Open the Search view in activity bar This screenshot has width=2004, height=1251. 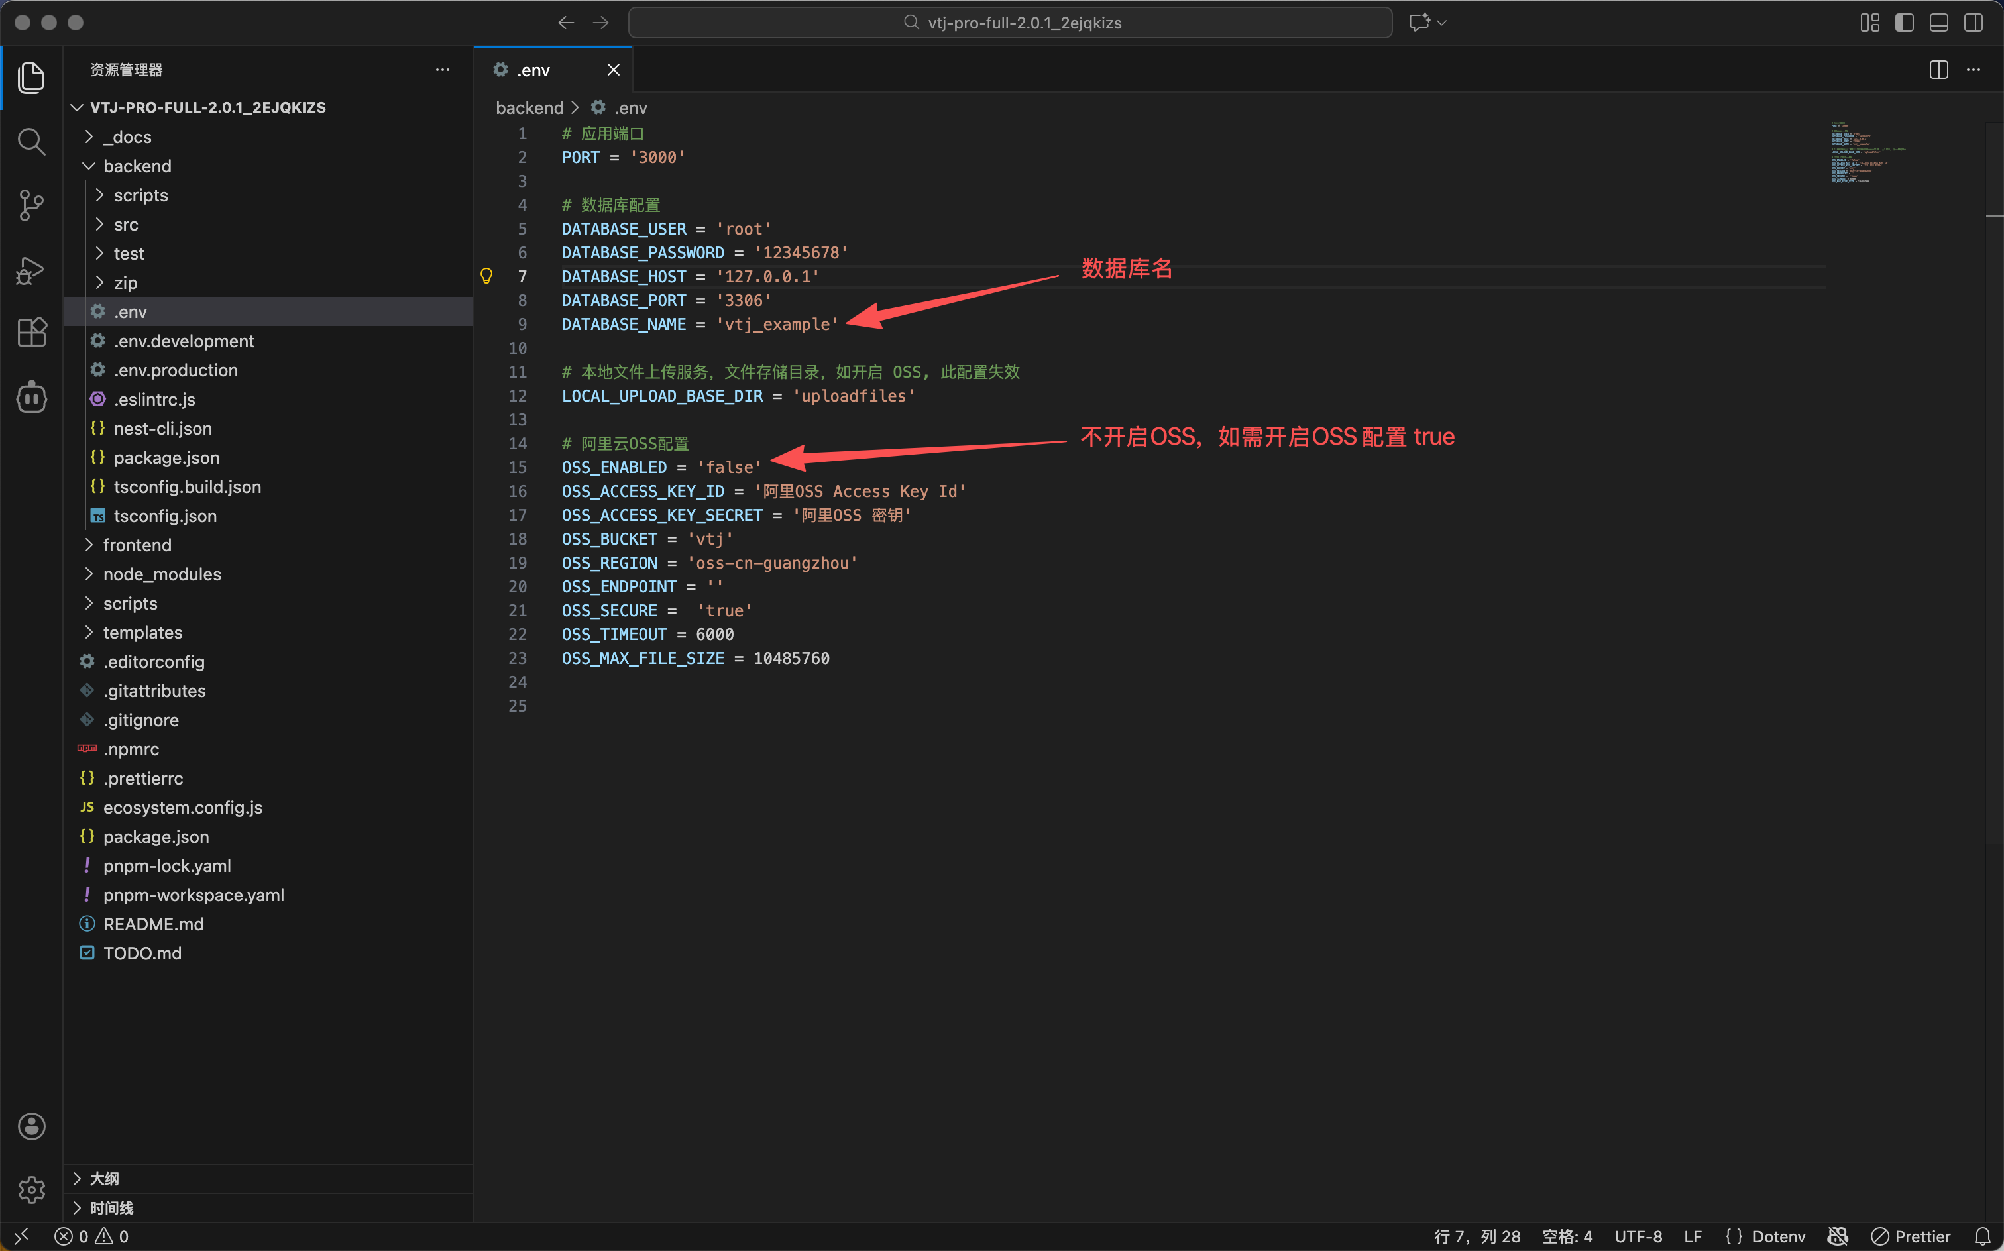[x=30, y=142]
